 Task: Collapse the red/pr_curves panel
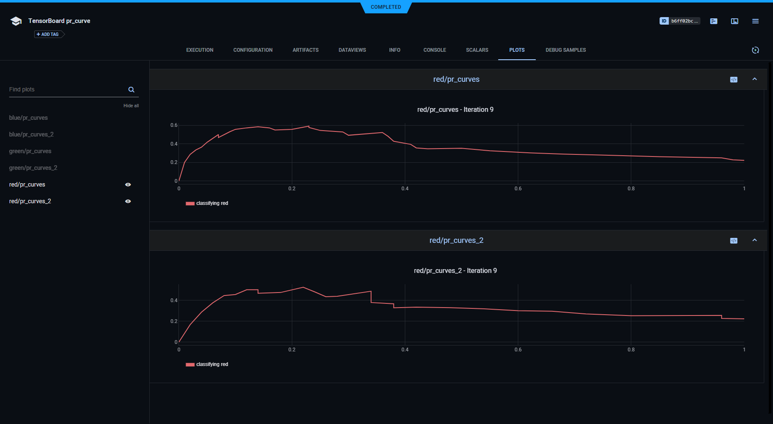(x=755, y=79)
